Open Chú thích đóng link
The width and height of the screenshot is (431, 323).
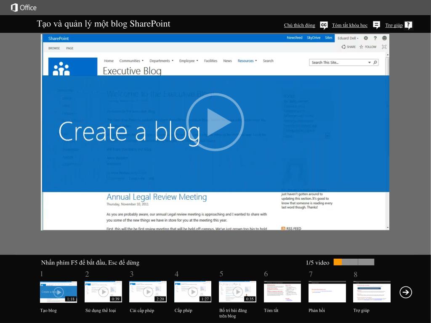tap(299, 25)
